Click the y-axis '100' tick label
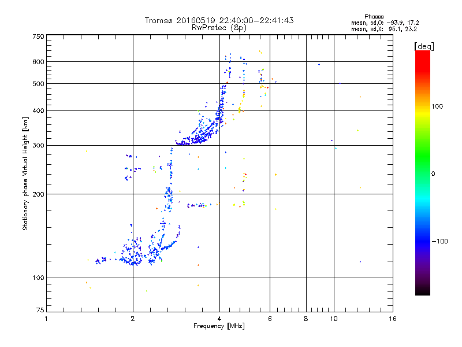The image size is (462, 347). point(38,278)
